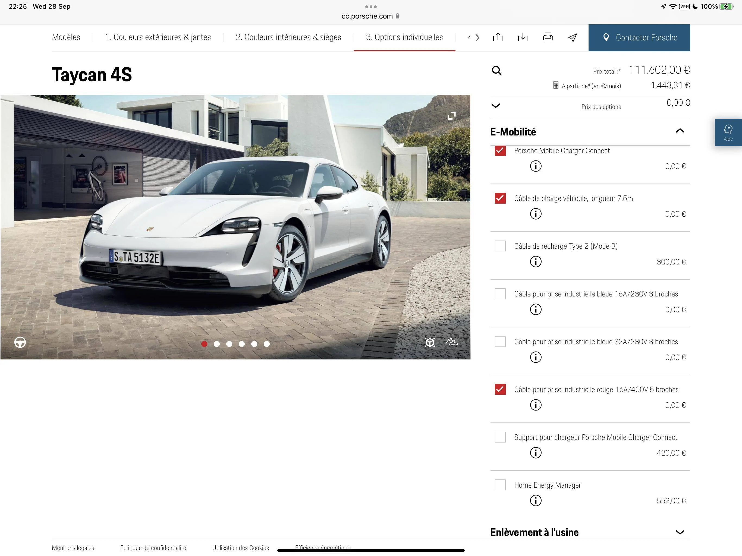Screen dimensions: 742x556
Task: Tap the battery indicator in status bar
Action: 727,6
